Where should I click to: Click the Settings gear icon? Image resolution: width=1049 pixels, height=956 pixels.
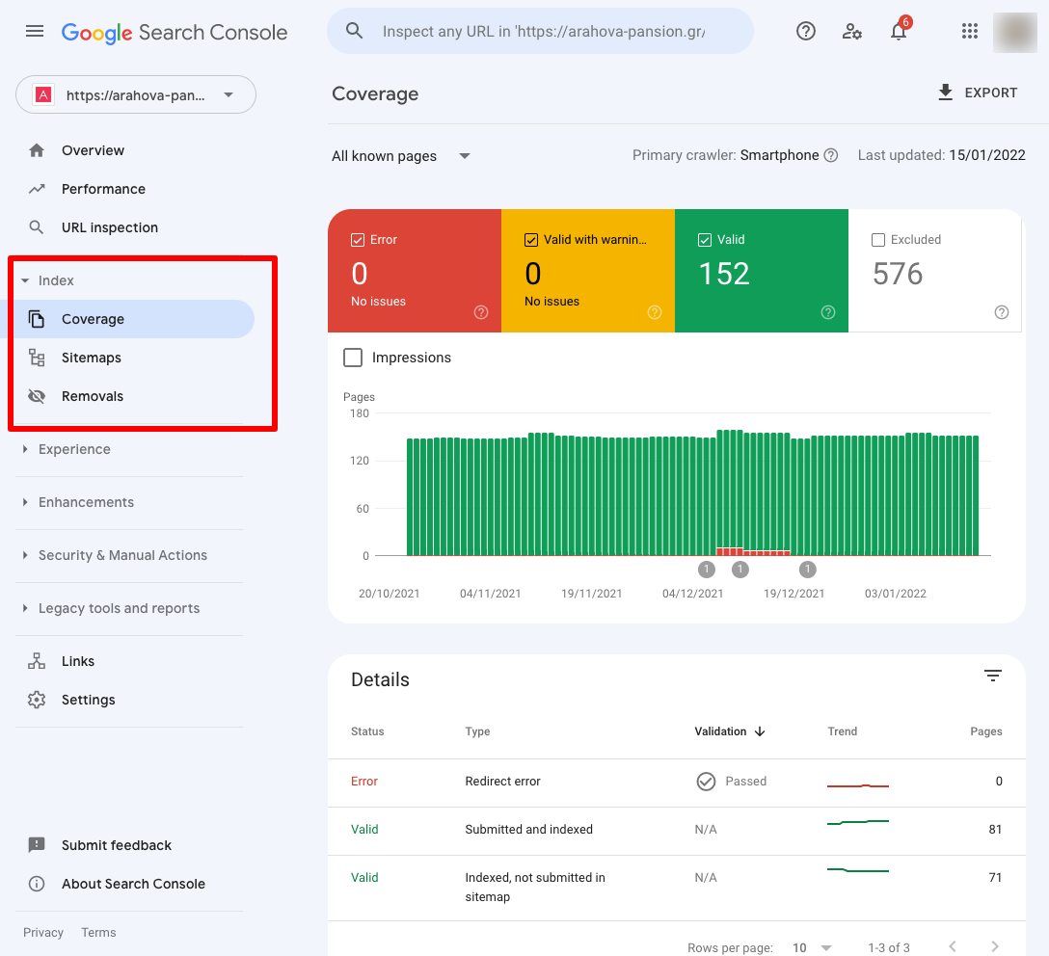click(x=37, y=700)
